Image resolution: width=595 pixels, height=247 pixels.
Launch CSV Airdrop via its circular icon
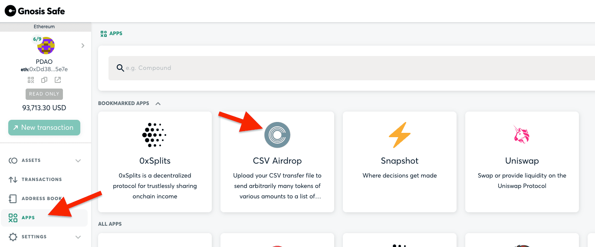point(277,135)
